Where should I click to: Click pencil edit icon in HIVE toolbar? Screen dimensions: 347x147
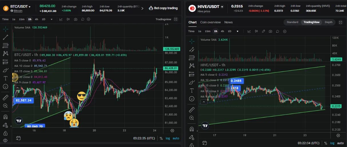(263, 31)
